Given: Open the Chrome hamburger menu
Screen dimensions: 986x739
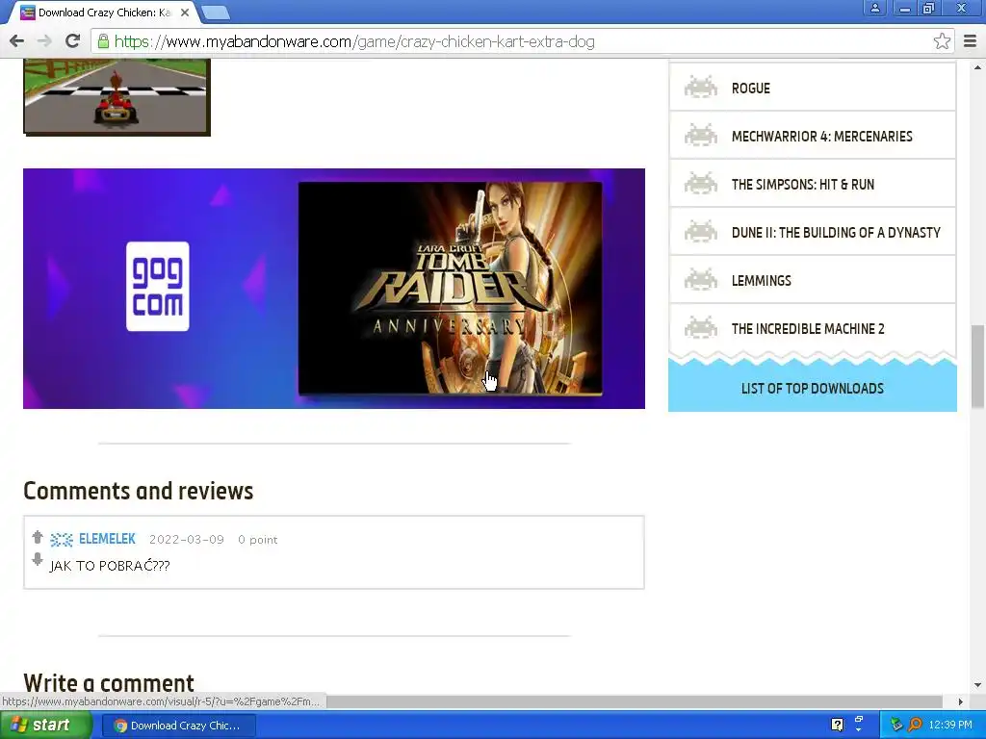Looking at the screenshot, I should tap(970, 41).
